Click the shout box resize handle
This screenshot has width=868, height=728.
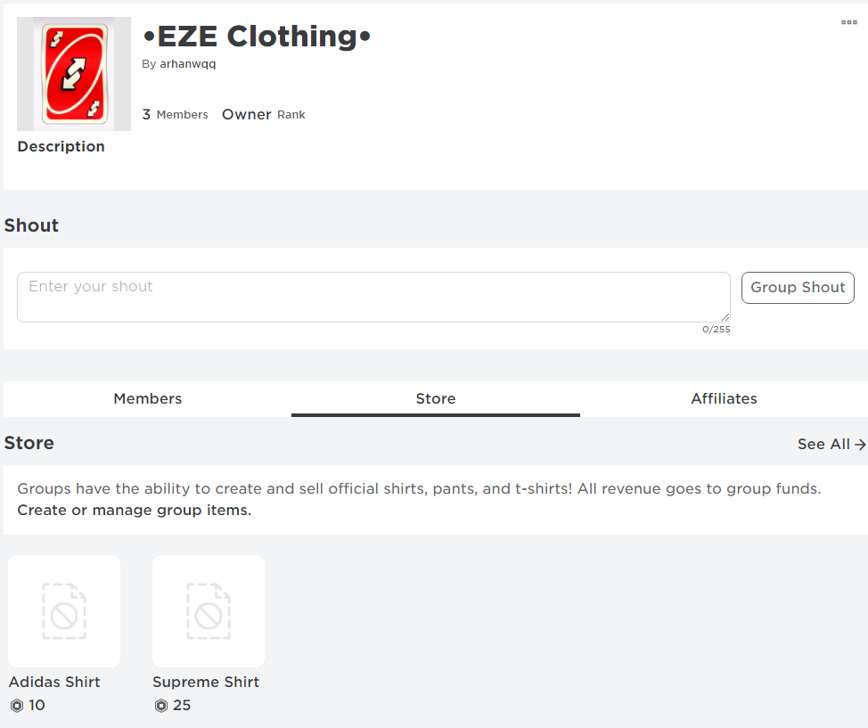point(725,316)
